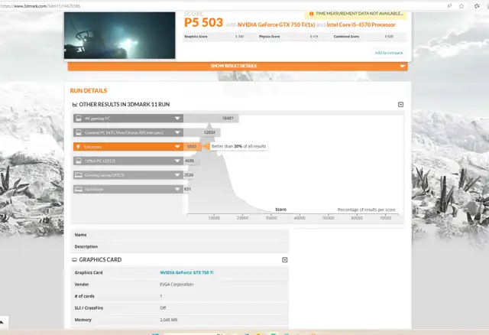Click the Add to compare link
This screenshot has height=335, width=489.
click(x=389, y=53)
